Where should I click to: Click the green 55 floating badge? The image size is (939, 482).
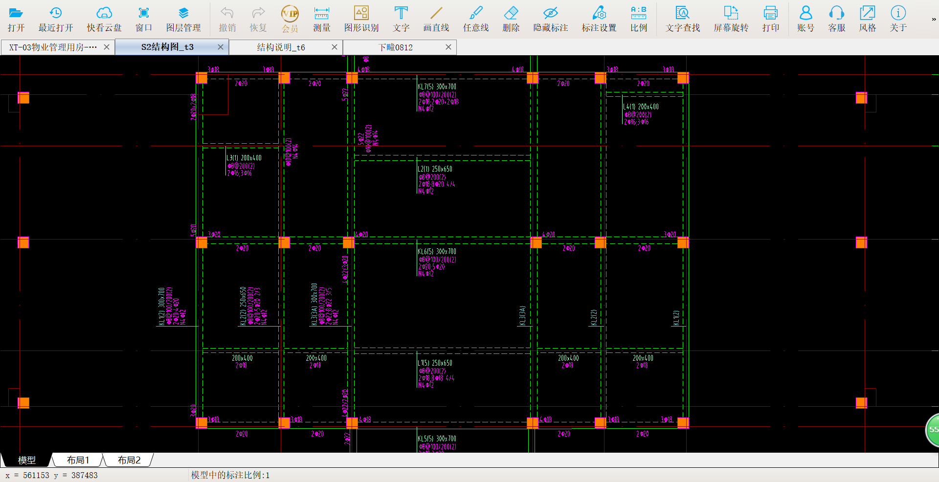coord(933,430)
